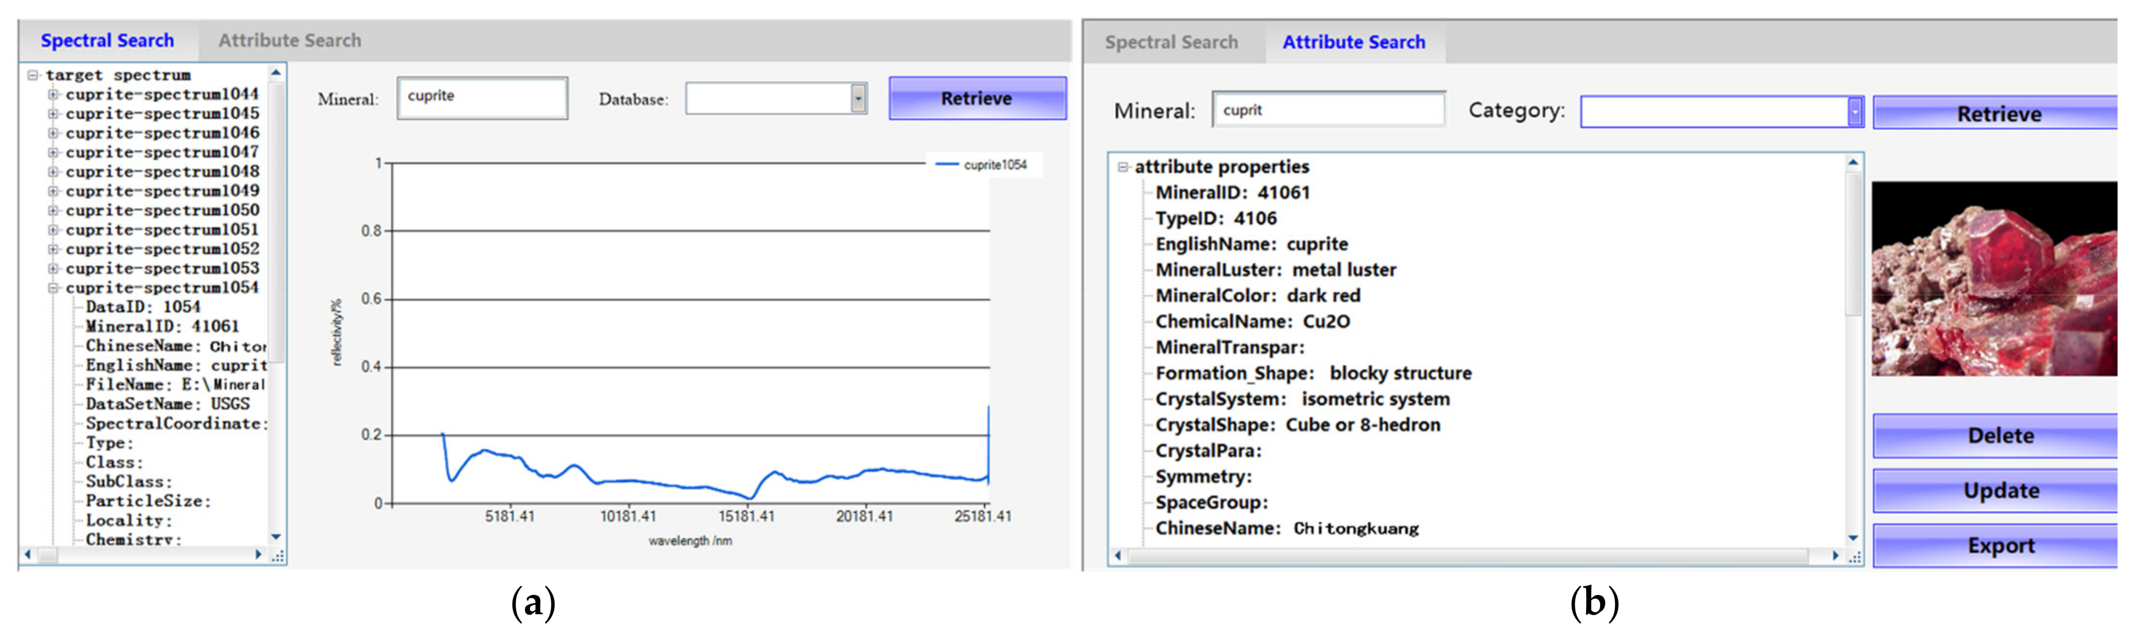Select the cuprite-spectrum1050 tree item

click(x=162, y=210)
